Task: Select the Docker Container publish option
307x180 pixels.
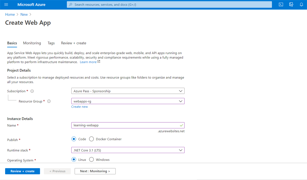Action: pos(91,139)
